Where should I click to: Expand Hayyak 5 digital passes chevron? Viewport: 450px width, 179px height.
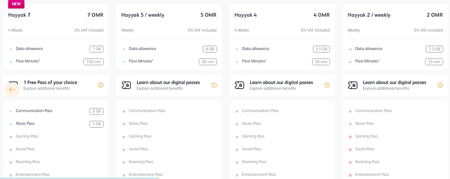214,85
